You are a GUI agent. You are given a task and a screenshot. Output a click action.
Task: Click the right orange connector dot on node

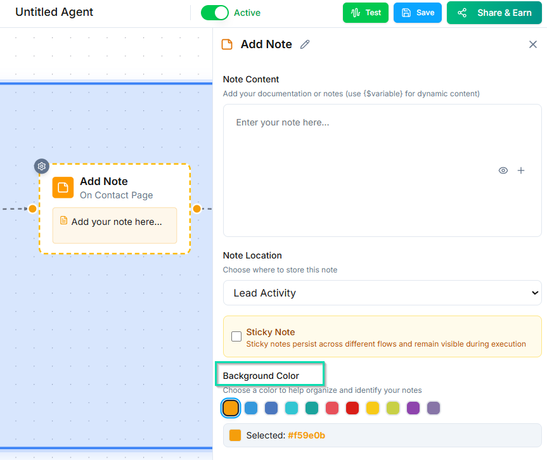197,208
